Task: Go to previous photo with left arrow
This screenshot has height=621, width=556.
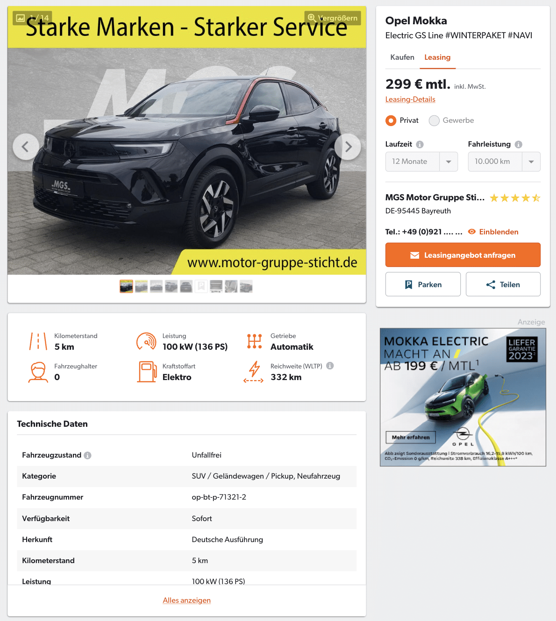Action: [26, 147]
